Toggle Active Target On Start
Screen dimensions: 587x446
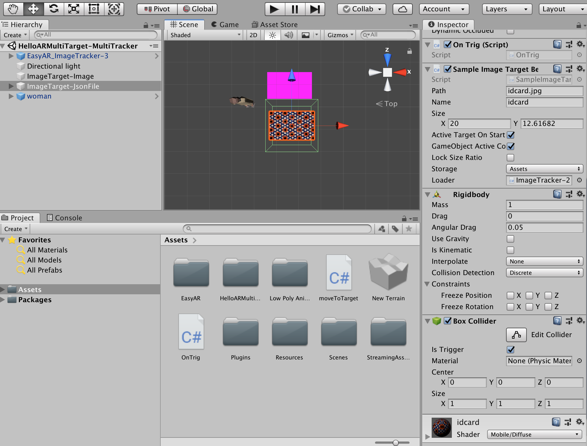510,135
